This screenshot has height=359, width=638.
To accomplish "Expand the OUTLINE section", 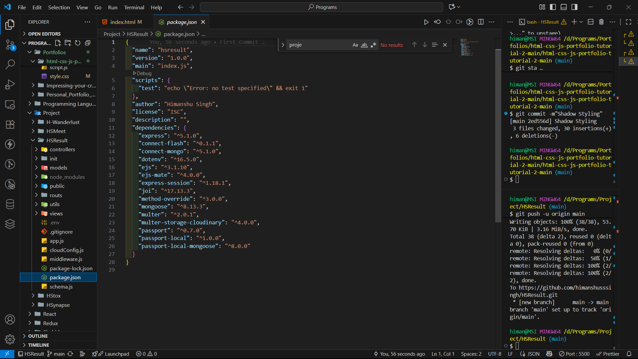I will [x=38, y=336].
